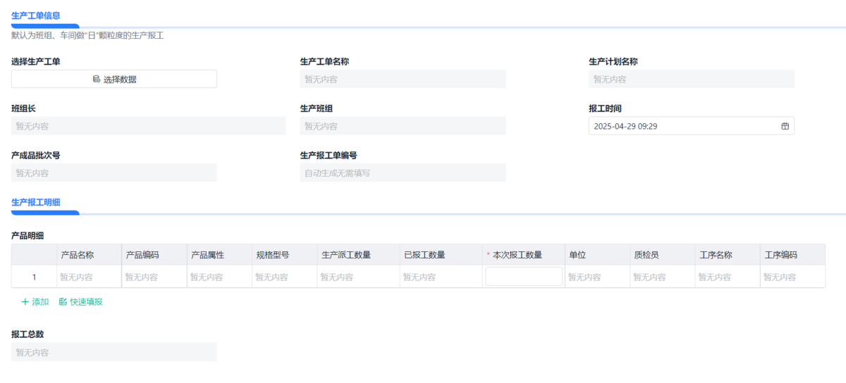
Task: Open the calendar icon in 报工时间
Action: tap(785, 127)
